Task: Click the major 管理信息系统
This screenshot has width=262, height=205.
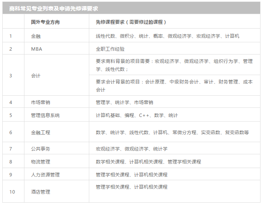Action: coord(45,115)
